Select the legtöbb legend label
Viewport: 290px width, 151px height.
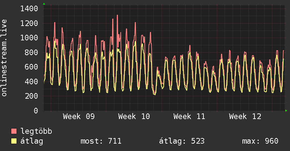coord(36,131)
